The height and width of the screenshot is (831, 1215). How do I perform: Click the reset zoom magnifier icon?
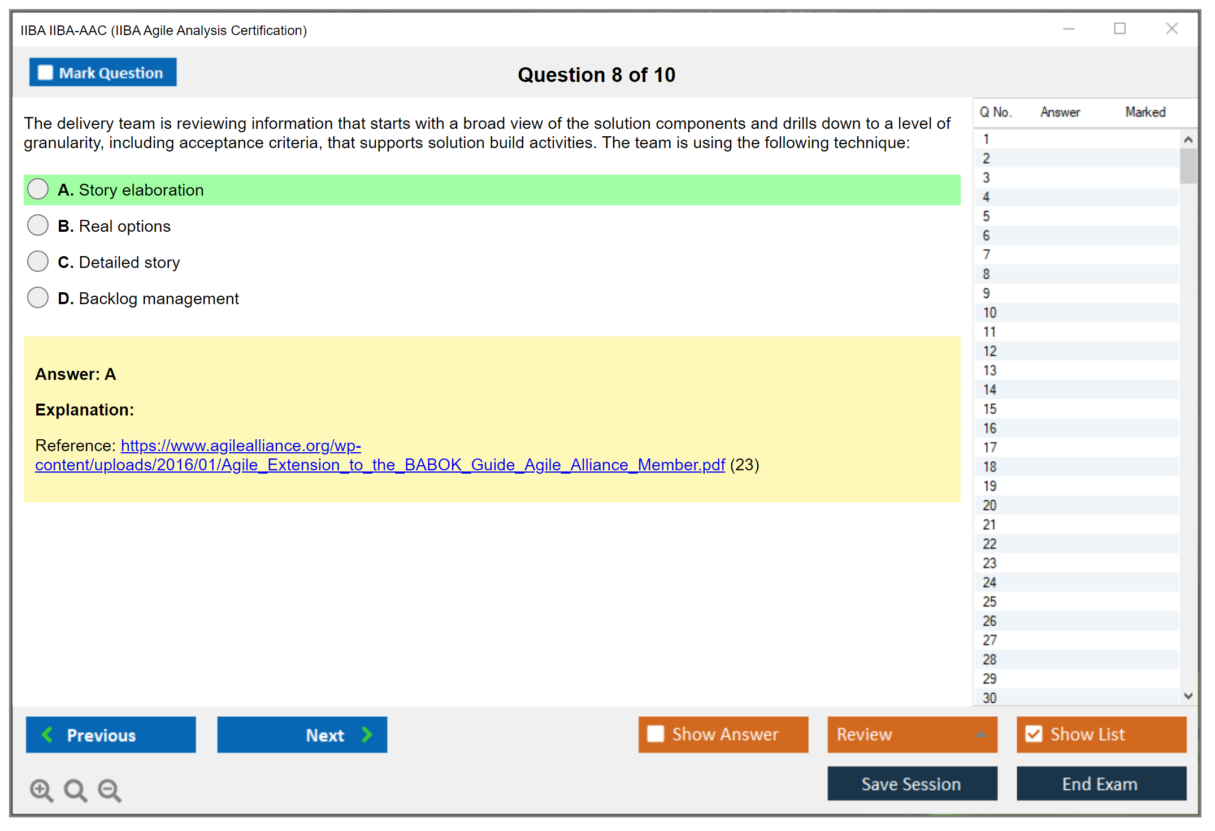pos(75,790)
